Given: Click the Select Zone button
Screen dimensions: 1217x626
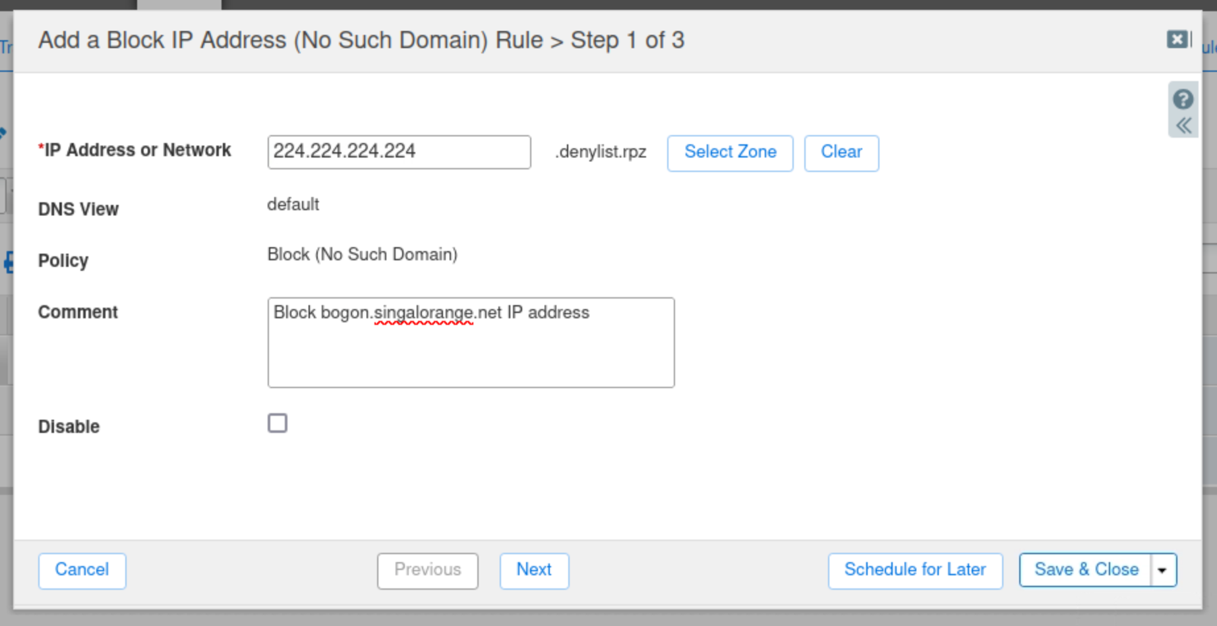Looking at the screenshot, I should pos(730,153).
